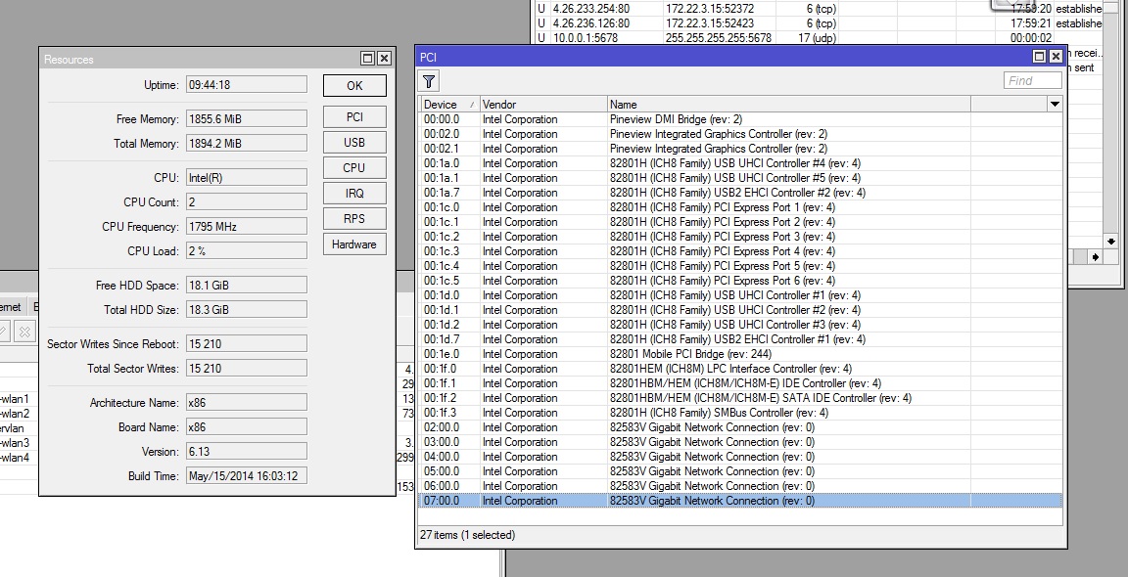Open the column selector dropdown in PCI table
Screen dimensions: 1128x577
(1055, 105)
